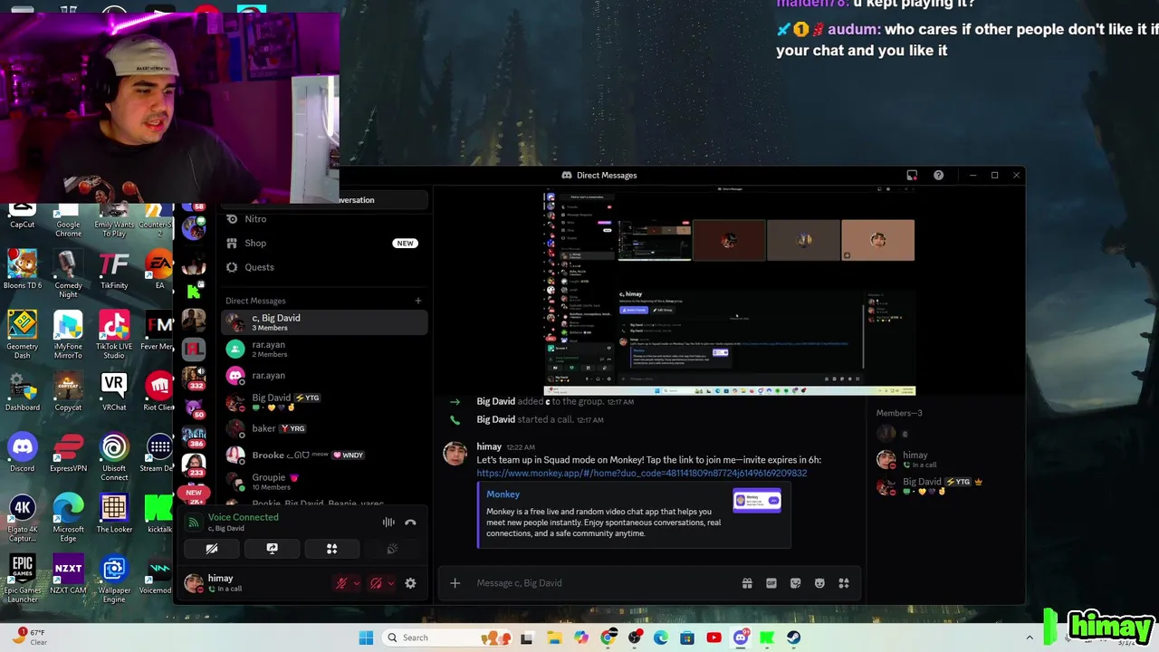Open the Big David YTG direct message
The image size is (1159, 652).
pos(324,402)
